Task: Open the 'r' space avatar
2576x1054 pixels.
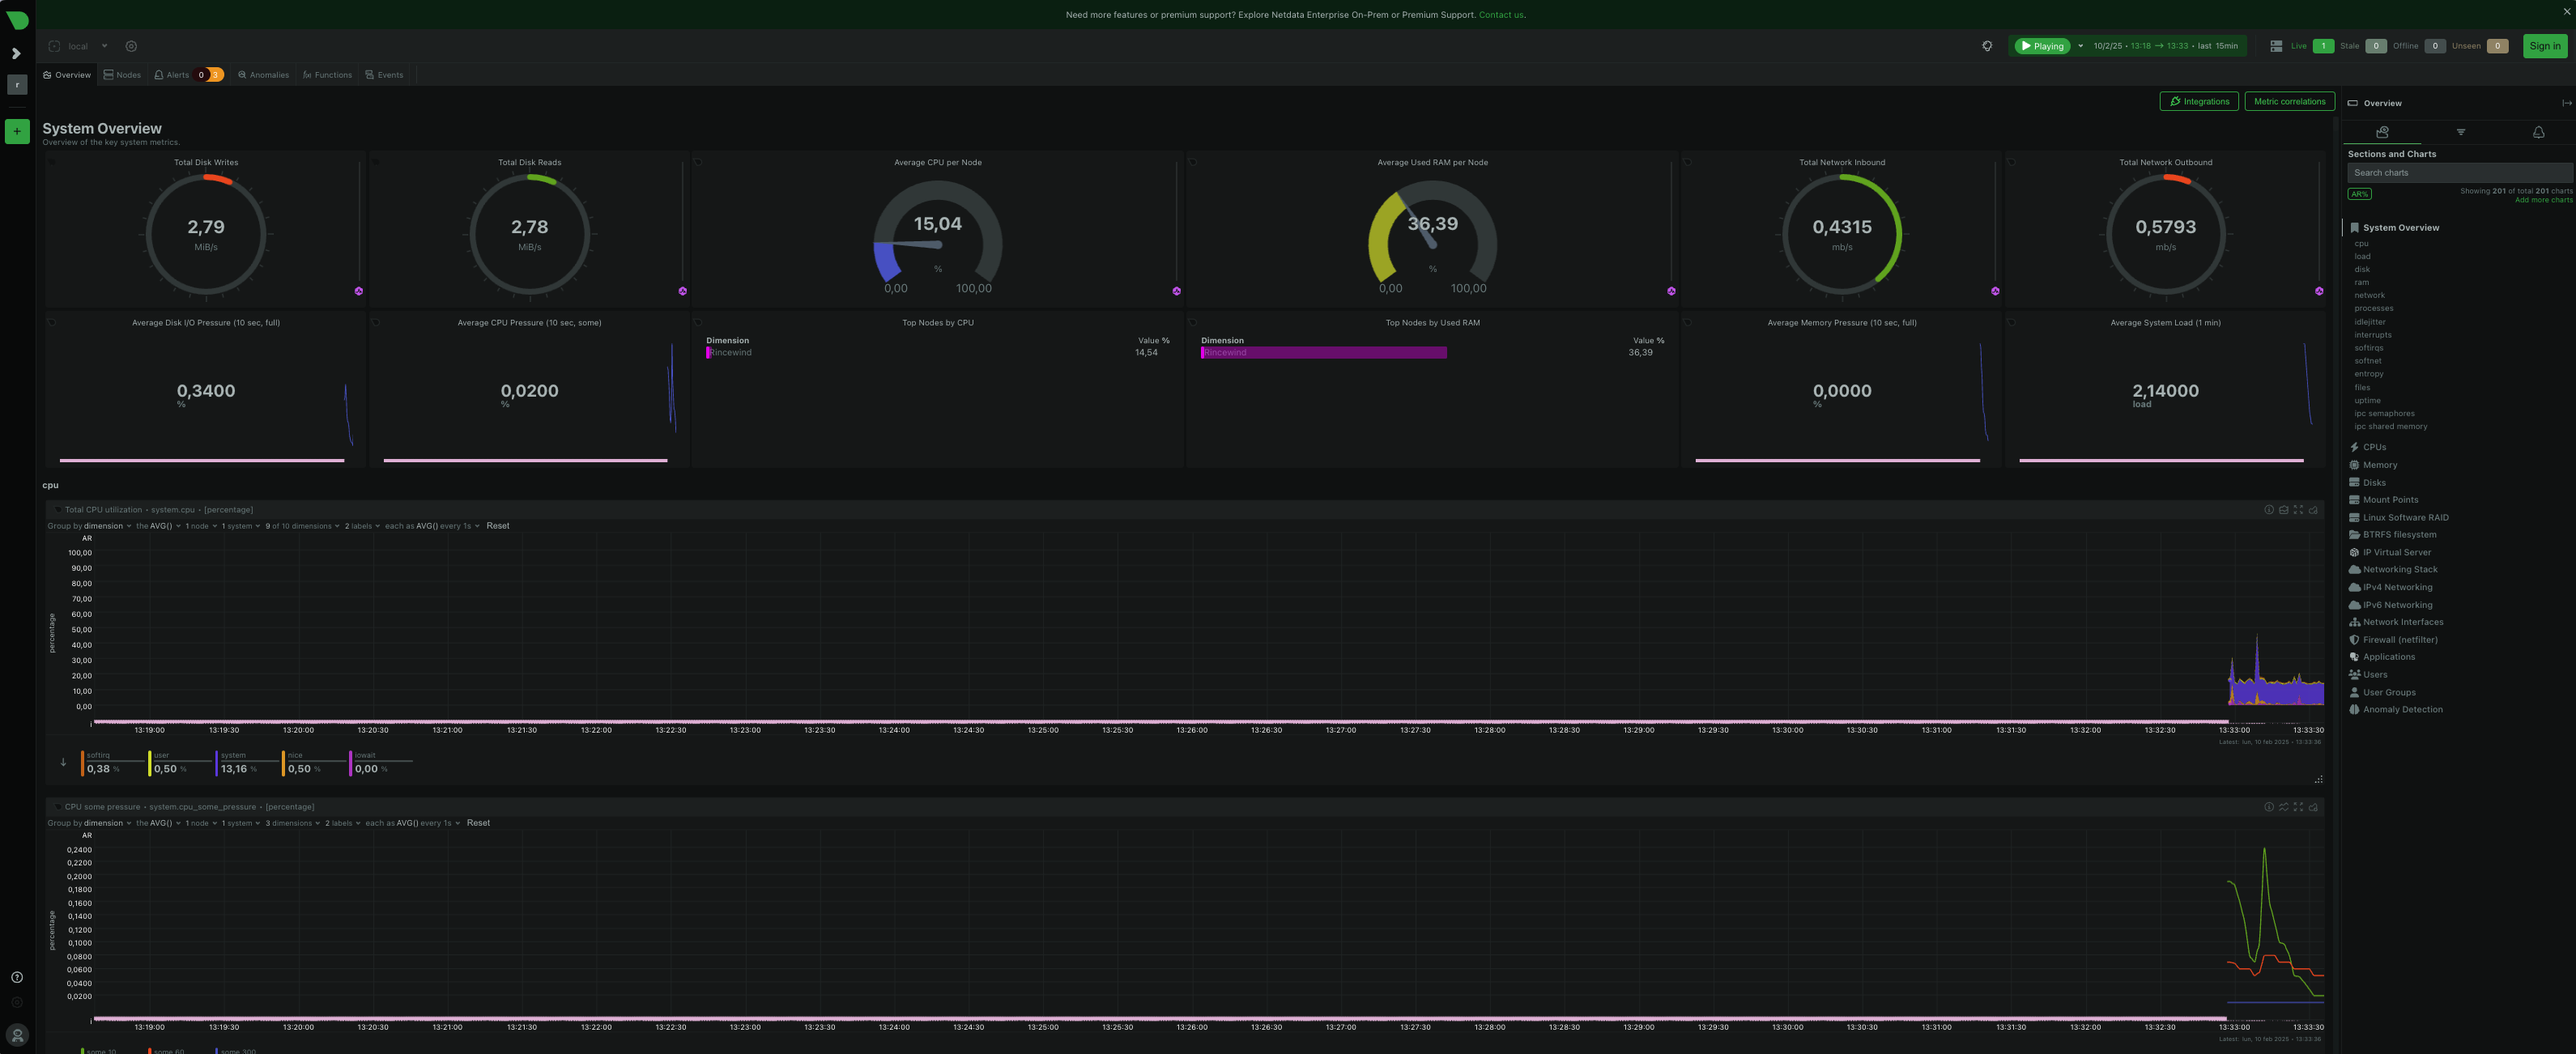Action: (x=17, y=85)
